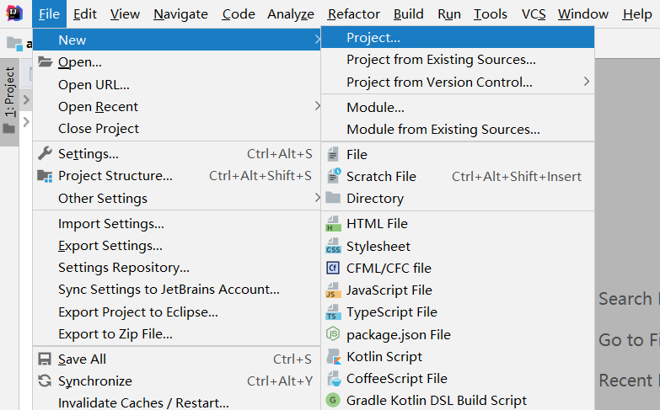Click the Scratch File icon
The width and height of the screenshot is (660, 410).
point(334,176)
